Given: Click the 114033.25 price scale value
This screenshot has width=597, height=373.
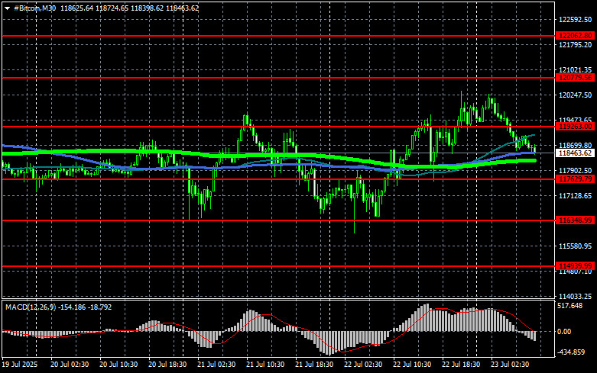Looking at the screenshot, I should pyautogui.click(x=576, y=296).
